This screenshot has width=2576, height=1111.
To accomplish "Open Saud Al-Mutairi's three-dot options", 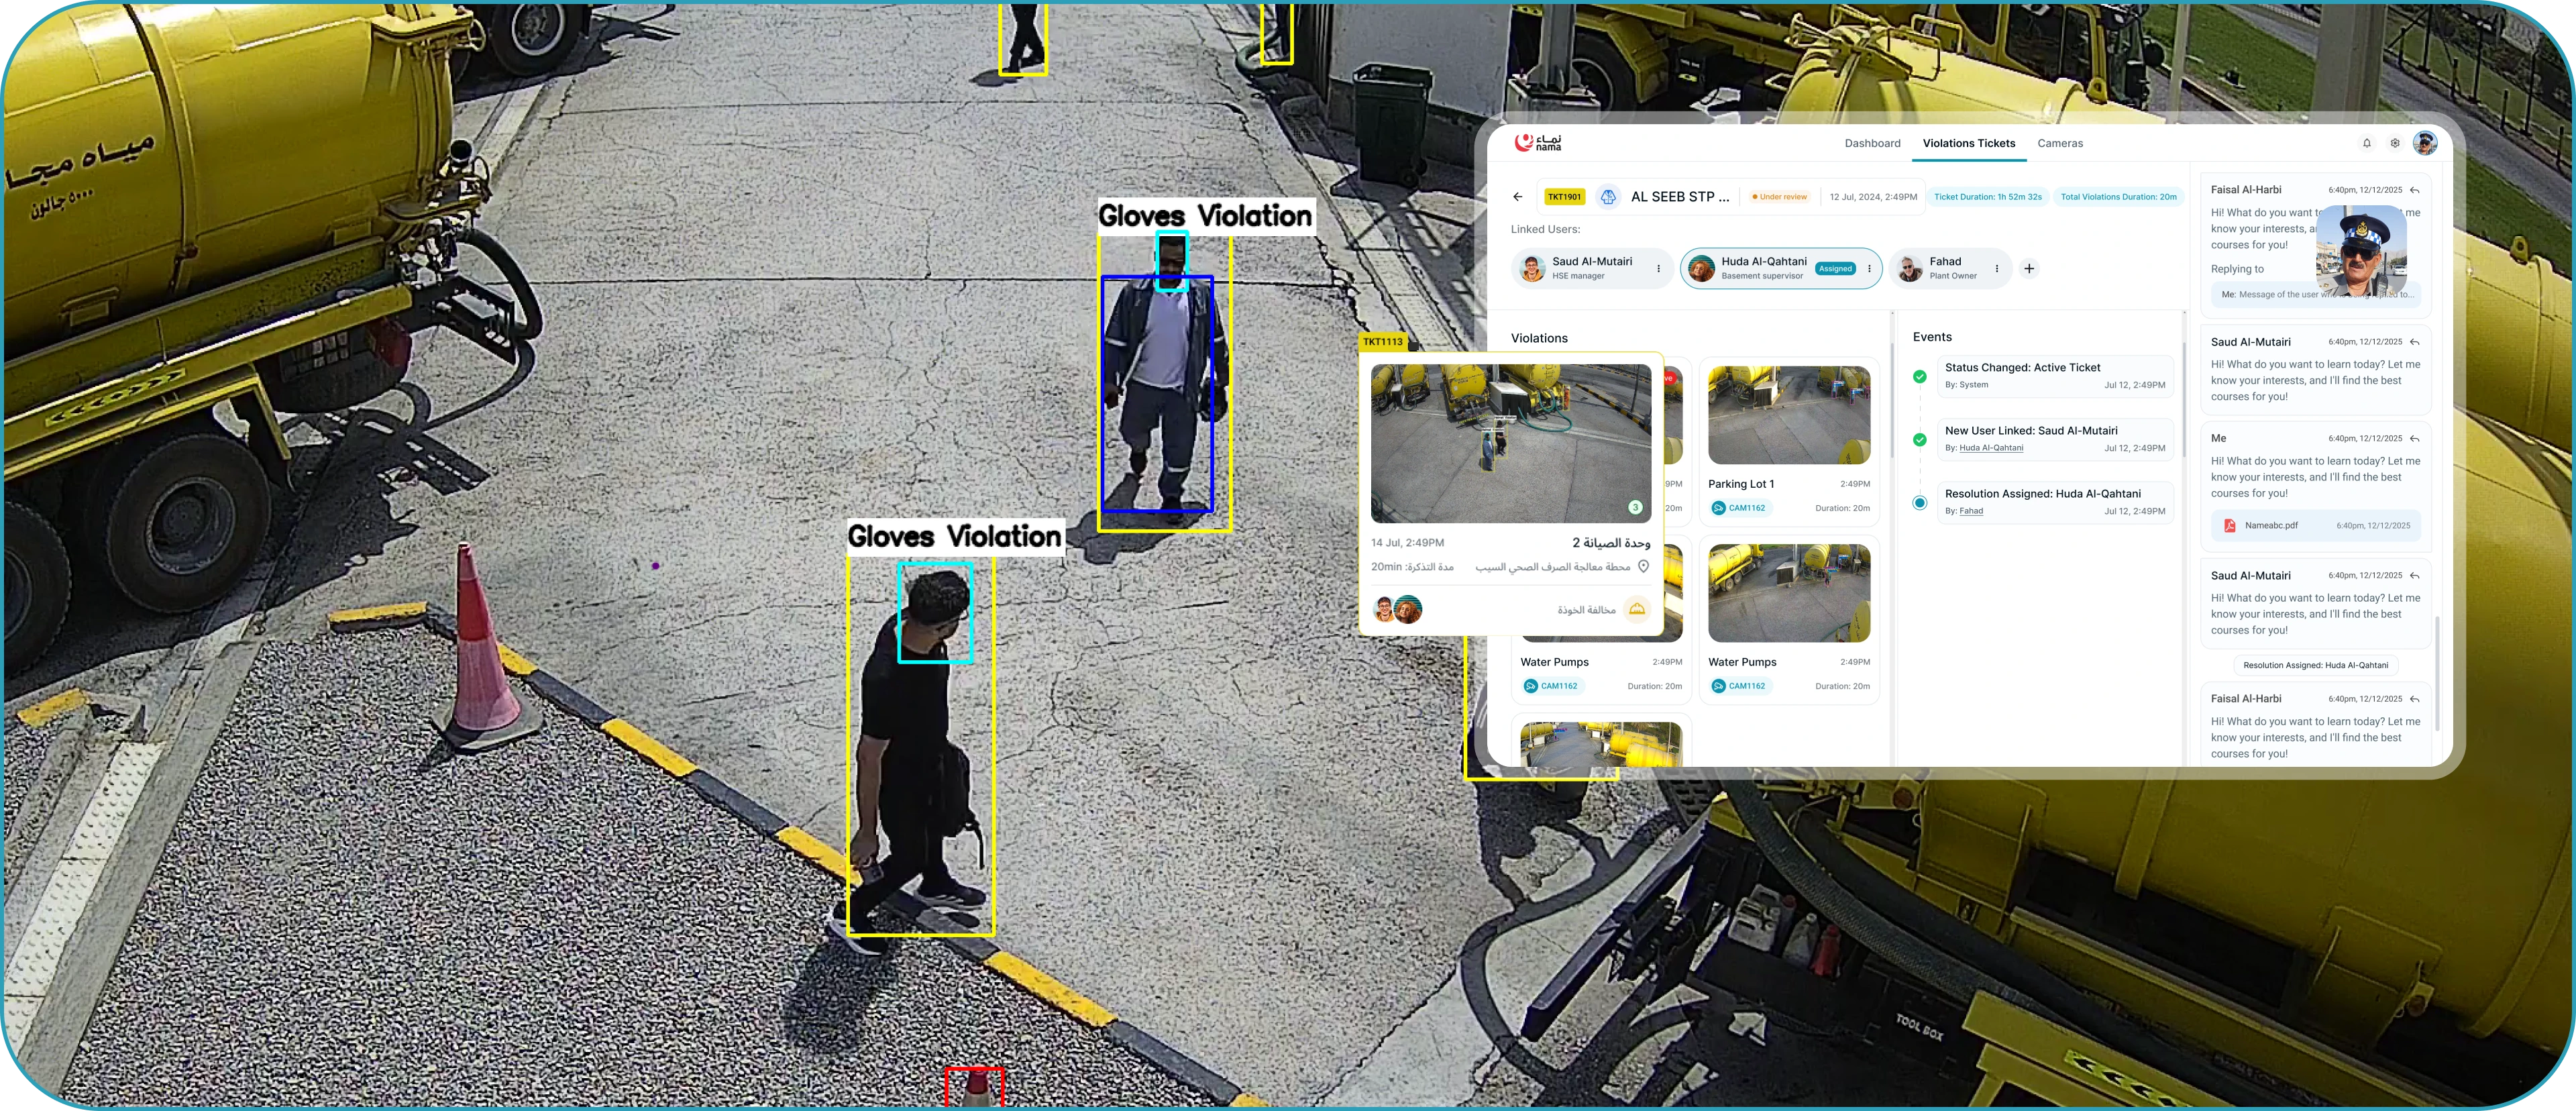I will coord(1658,268).
